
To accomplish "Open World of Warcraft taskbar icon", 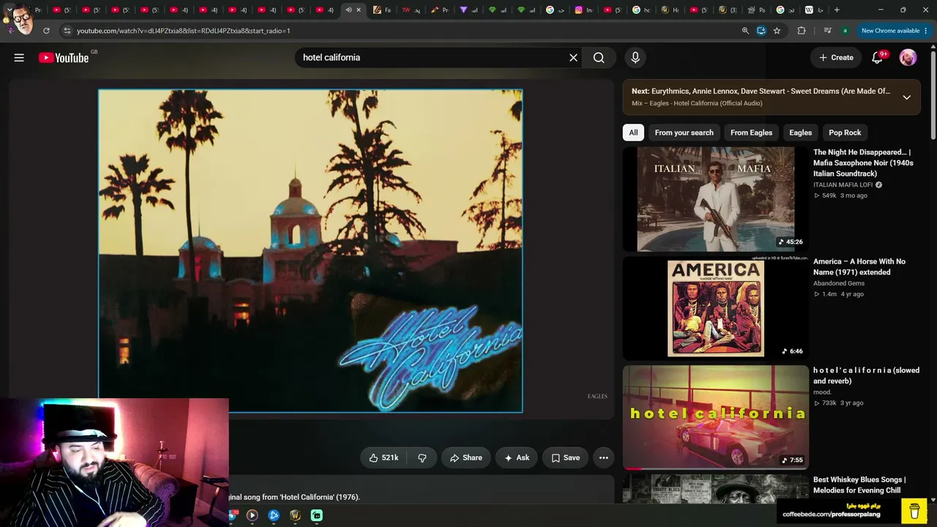I will point(295,515).
